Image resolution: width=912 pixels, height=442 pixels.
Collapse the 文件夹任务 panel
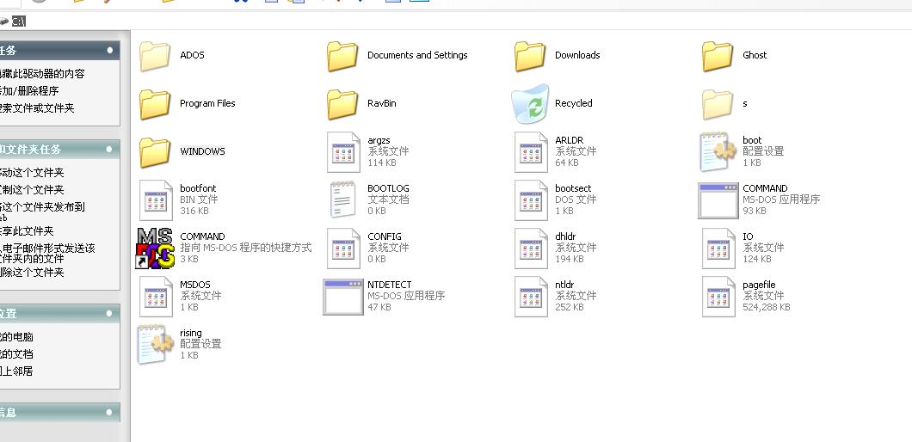coord(109,150)
